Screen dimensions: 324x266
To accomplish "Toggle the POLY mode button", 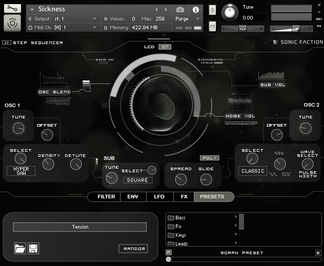I will 209,158.
